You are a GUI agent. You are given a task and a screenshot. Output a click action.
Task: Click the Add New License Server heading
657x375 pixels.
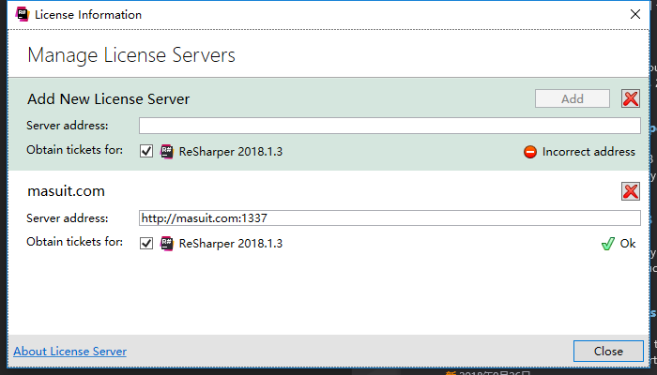coord(109,99)
